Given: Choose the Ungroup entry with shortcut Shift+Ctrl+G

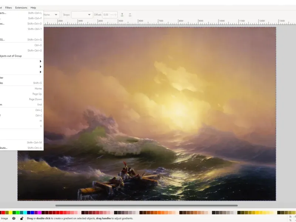Looking at the screenshot, I should click(x=21, y=51).
